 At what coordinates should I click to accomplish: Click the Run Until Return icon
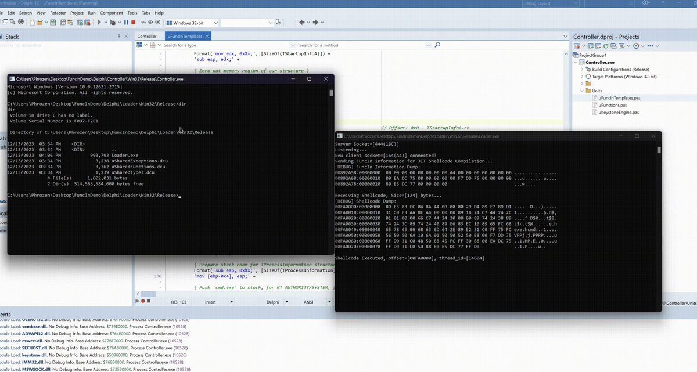(157, 23)
